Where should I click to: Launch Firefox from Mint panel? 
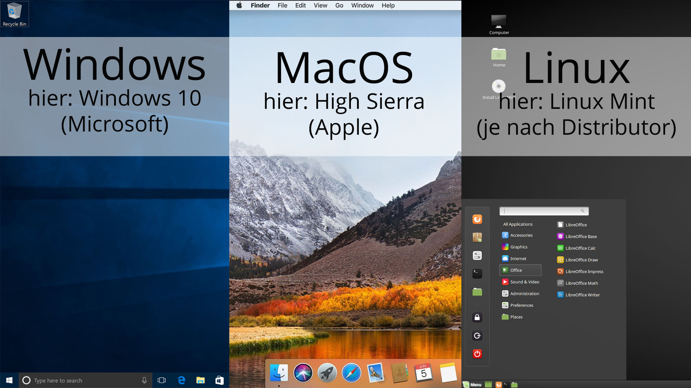pyautogui.click(x=498, y=384)
